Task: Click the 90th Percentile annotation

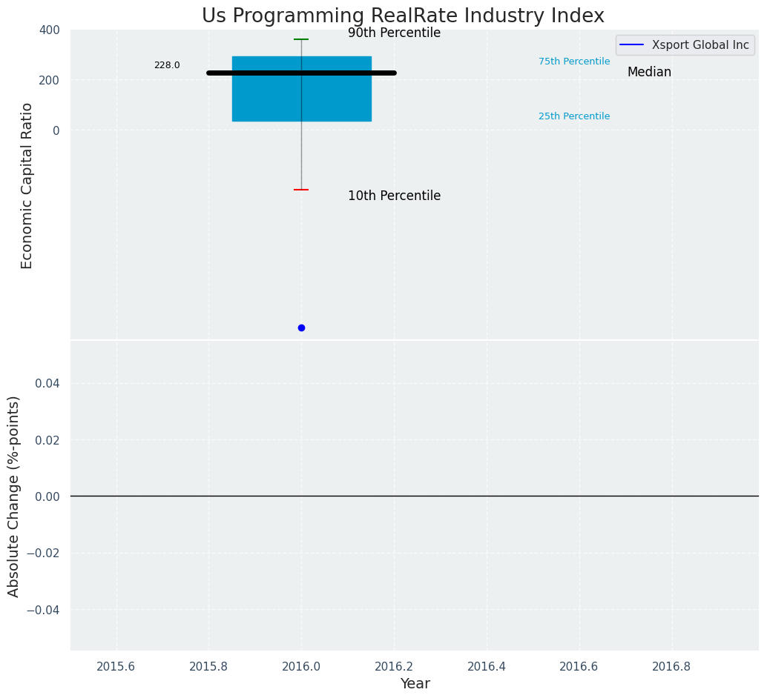Action: point(394,33)
